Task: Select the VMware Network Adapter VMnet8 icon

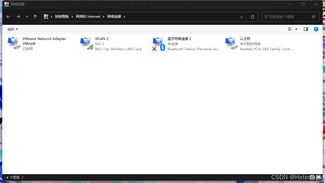Action: click(14, 43)
